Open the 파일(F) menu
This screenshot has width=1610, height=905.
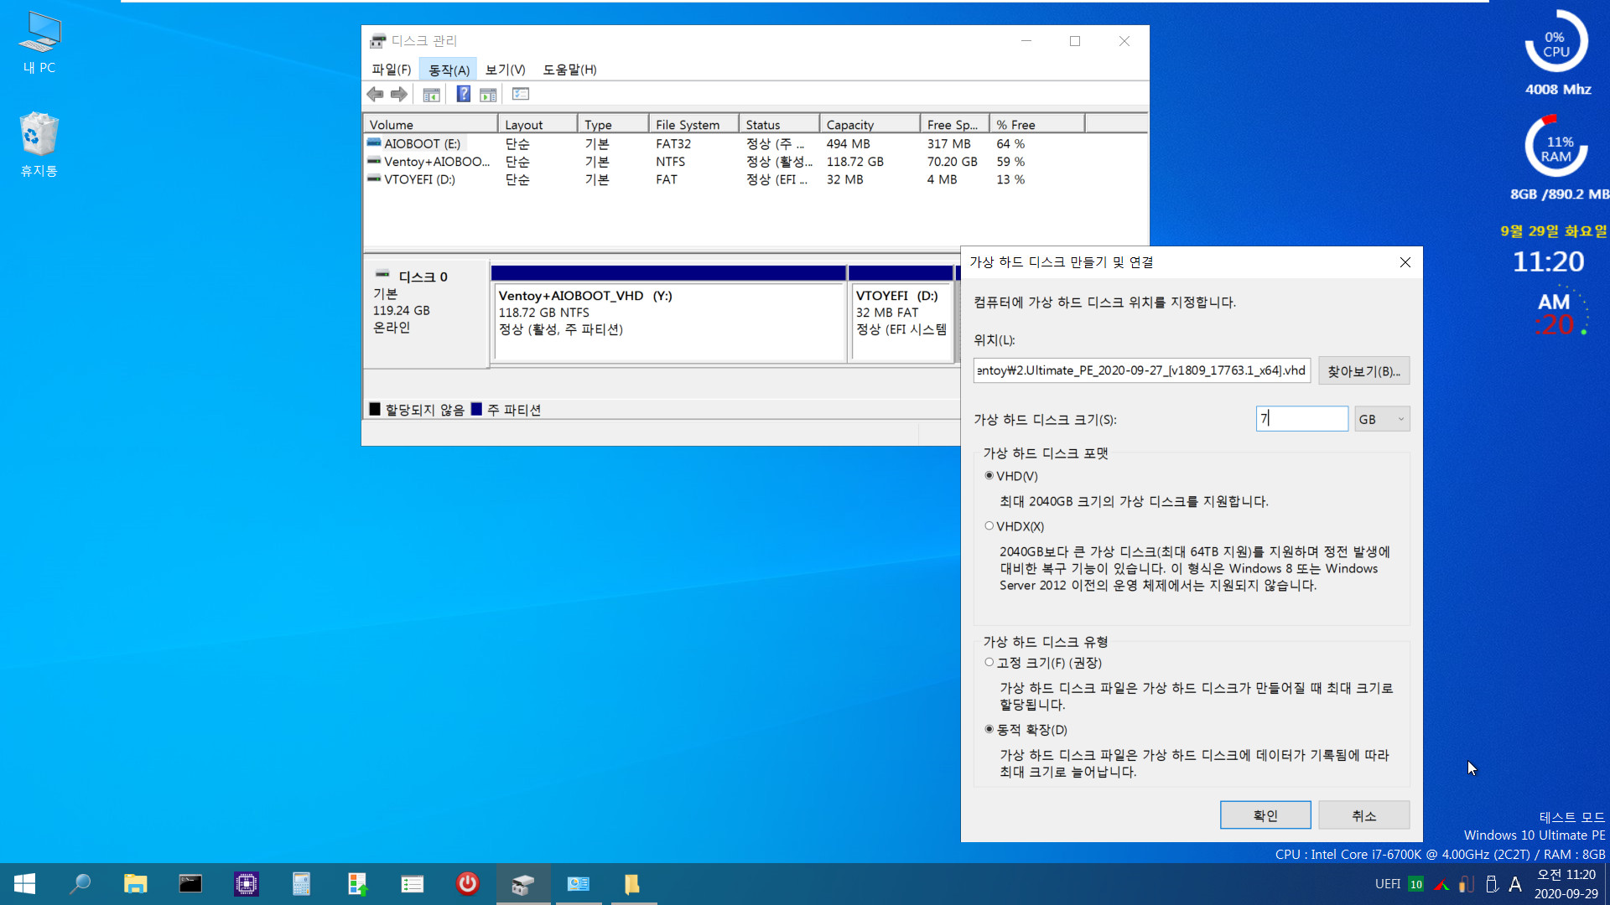pyautogui.click(x=392, y=70)
